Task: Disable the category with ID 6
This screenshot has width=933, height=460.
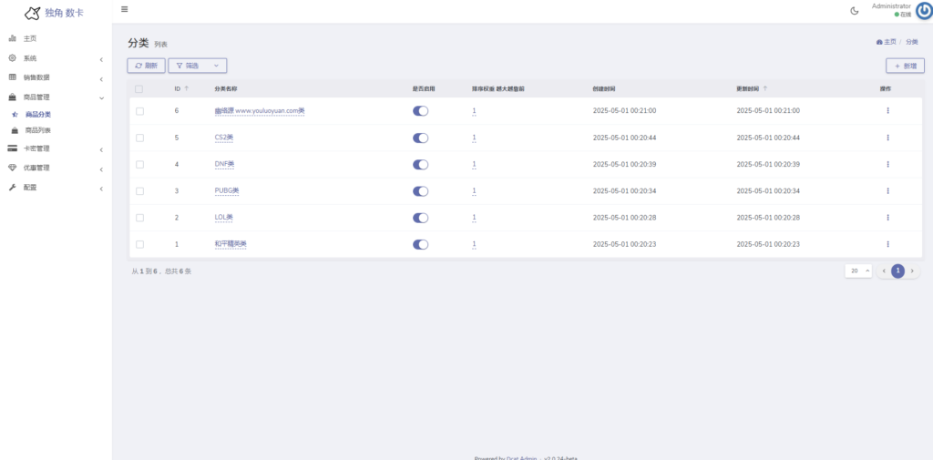Action: pos(421,111)
